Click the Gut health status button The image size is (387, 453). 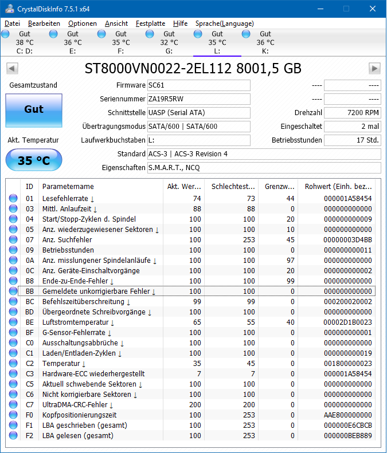point(34,111)
